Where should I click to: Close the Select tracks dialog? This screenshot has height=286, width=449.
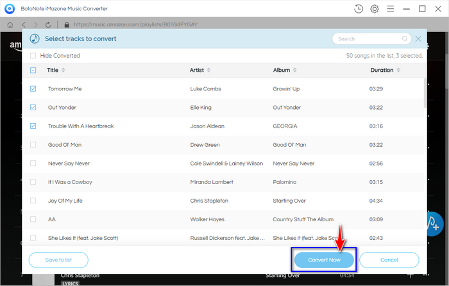click(x=418, y=38)
